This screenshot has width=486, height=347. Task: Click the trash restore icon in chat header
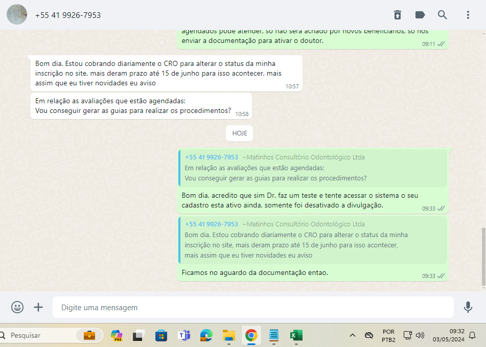tap(398, 15)
